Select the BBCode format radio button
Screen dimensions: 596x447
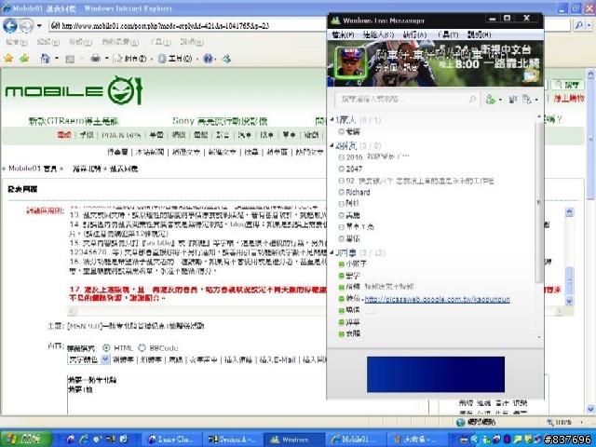tap(142, 347)
